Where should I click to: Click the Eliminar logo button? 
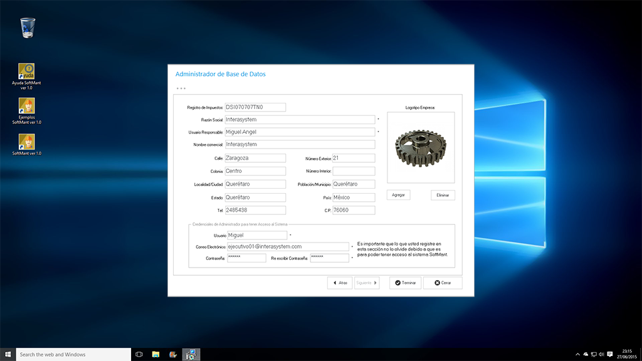coord(443,195)
